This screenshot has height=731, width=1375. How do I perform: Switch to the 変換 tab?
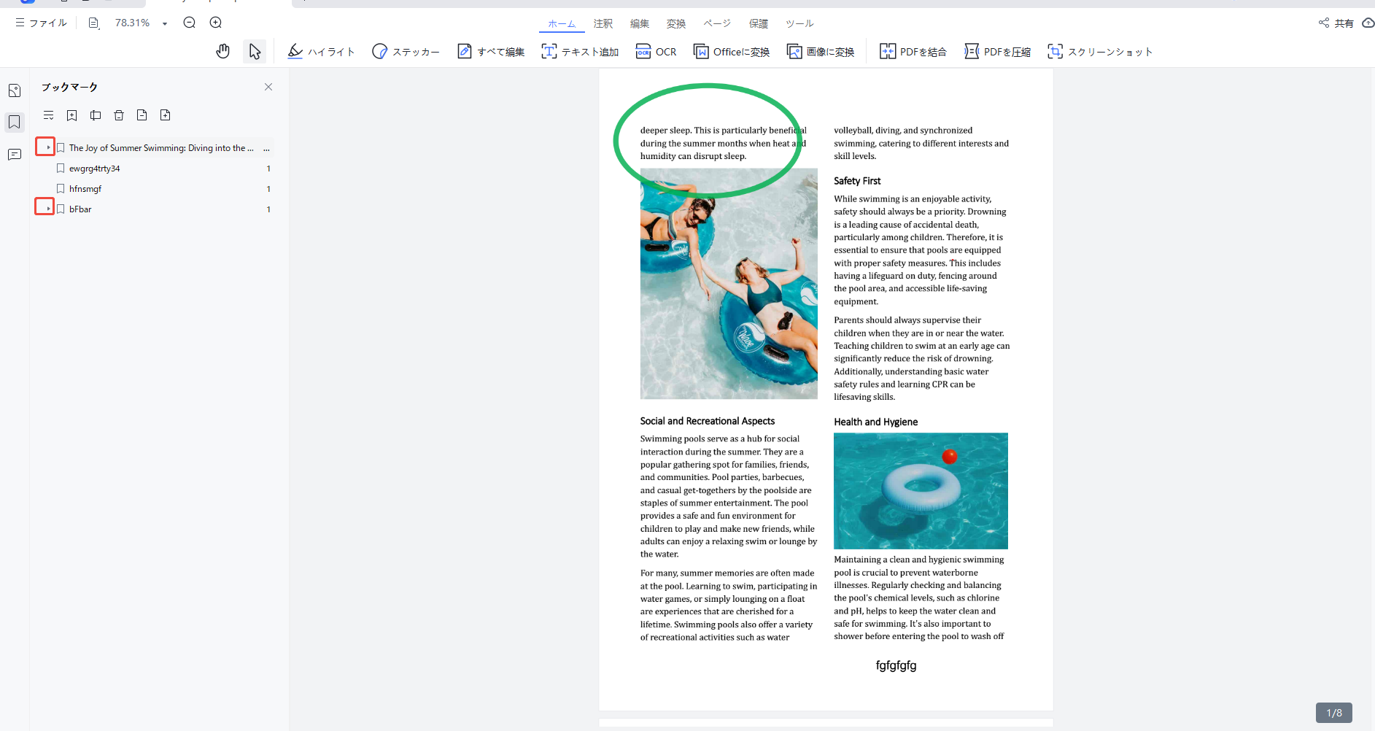676,23
